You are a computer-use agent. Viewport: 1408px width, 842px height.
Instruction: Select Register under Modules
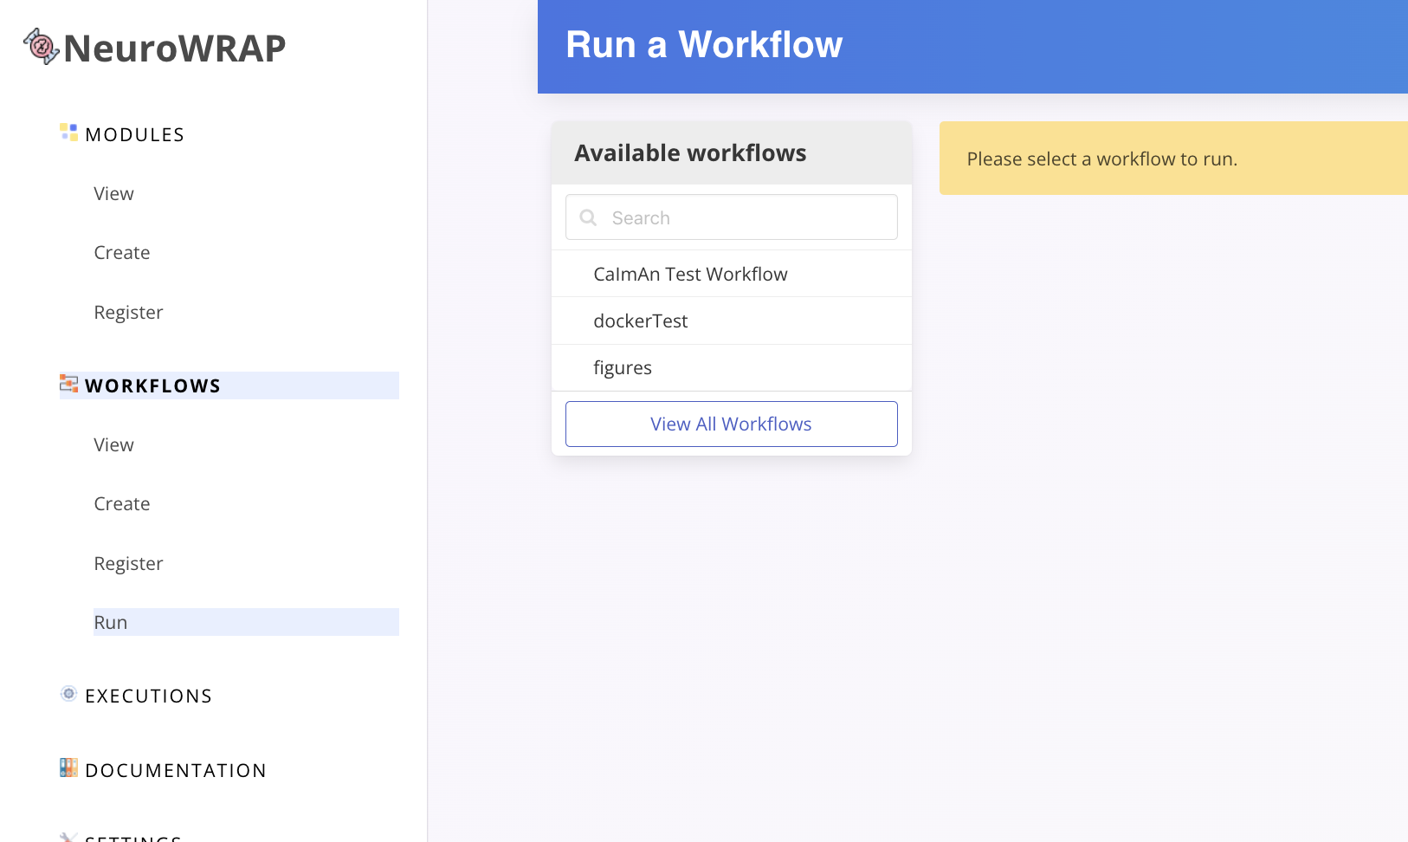tap(128, 313)
